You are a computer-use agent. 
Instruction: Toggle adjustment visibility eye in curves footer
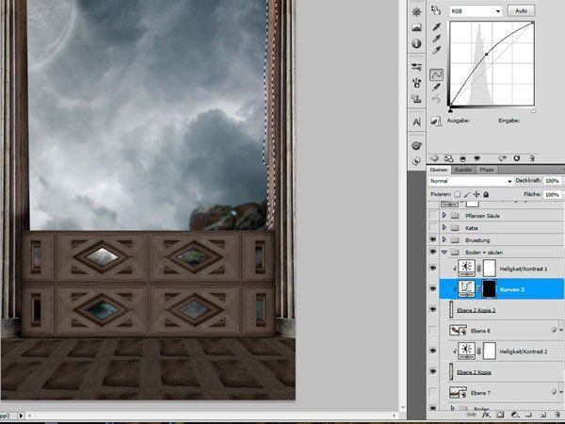[x=477, y=158]
